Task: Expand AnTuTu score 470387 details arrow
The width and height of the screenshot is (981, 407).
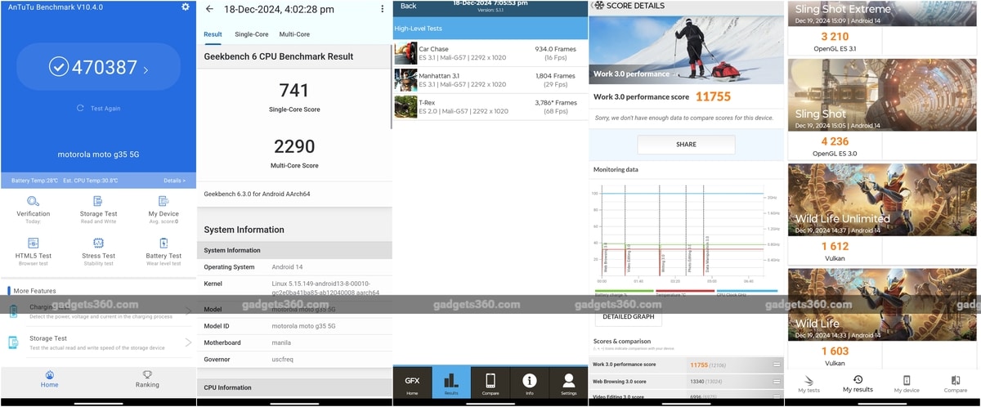Action: click(146, 70)
